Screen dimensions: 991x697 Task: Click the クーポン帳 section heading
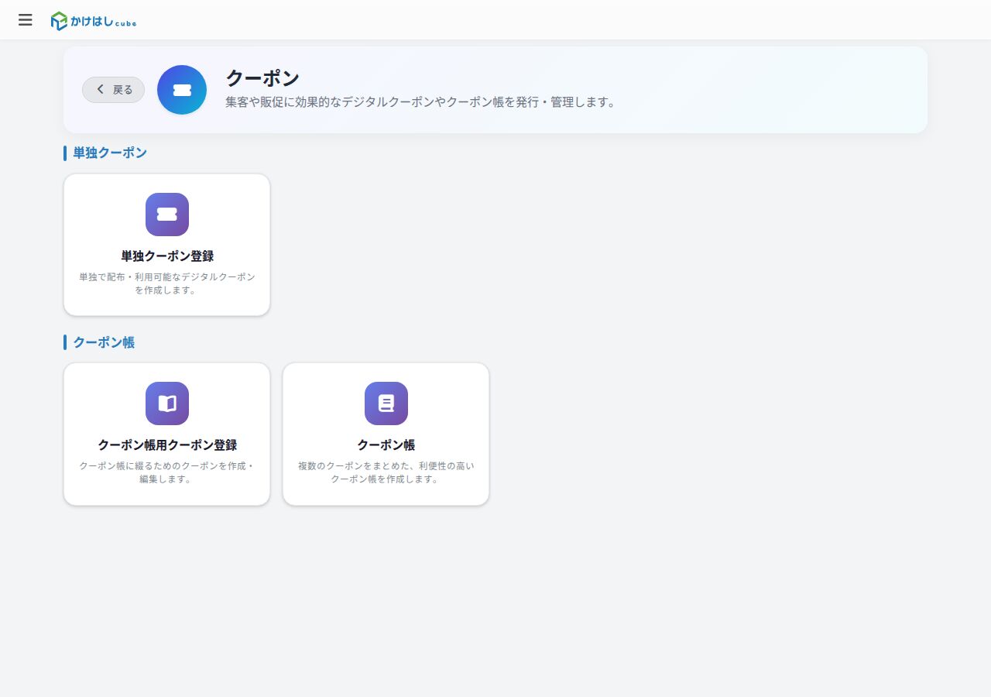click(x=104, y=342)
